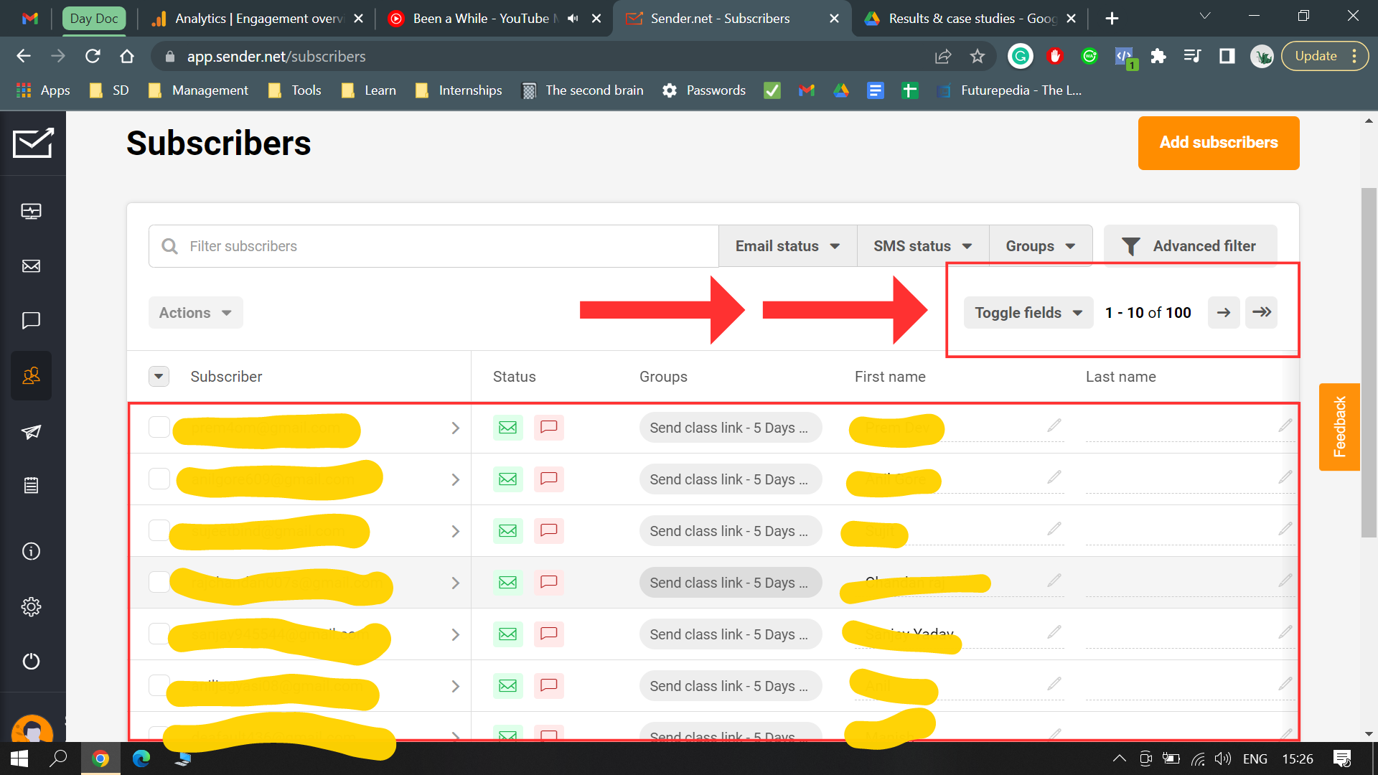Go to next page arrow of subscribers
Screen dimensions: 1378x775
coord(1224,312)
